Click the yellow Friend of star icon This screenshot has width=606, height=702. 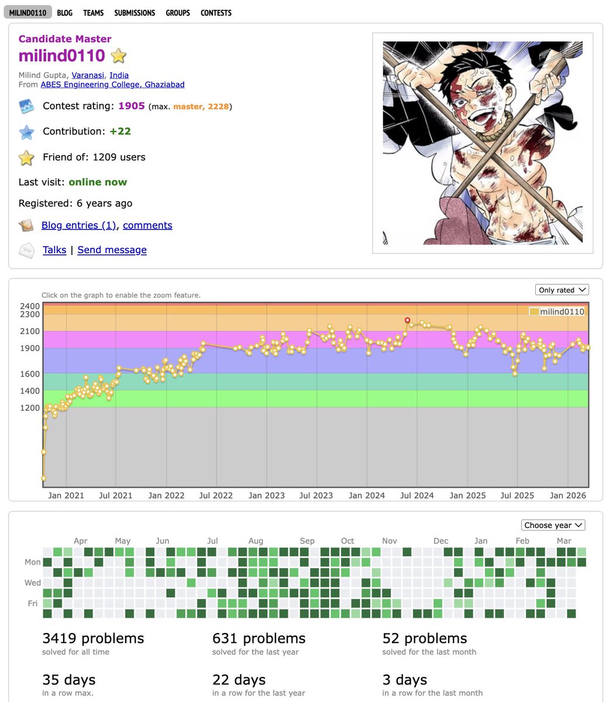click(26, 158)
